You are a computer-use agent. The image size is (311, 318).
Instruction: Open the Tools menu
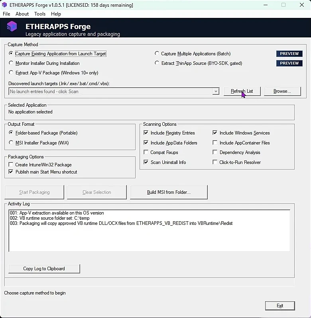(40, 14)
